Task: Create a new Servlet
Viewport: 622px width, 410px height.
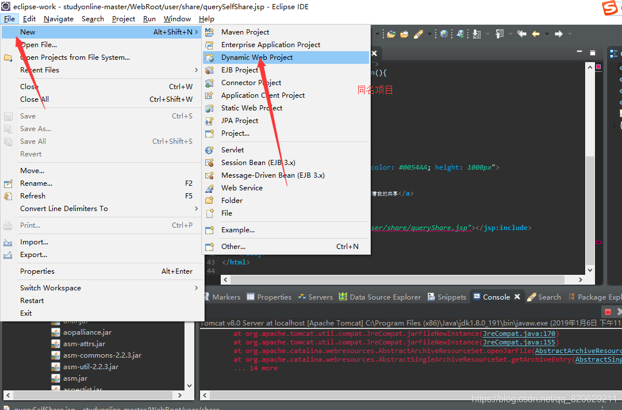Action: [286, 150]
